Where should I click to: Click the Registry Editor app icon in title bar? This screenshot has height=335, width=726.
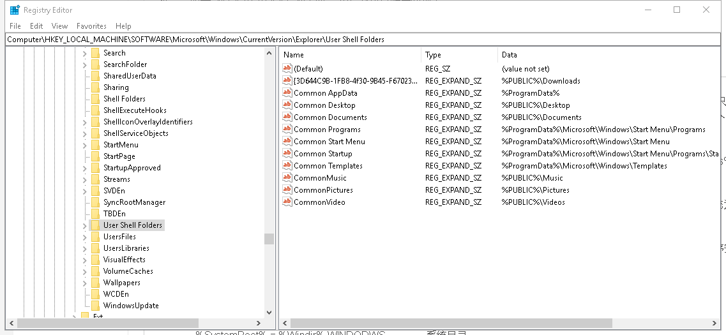click(x=15, y=10)
